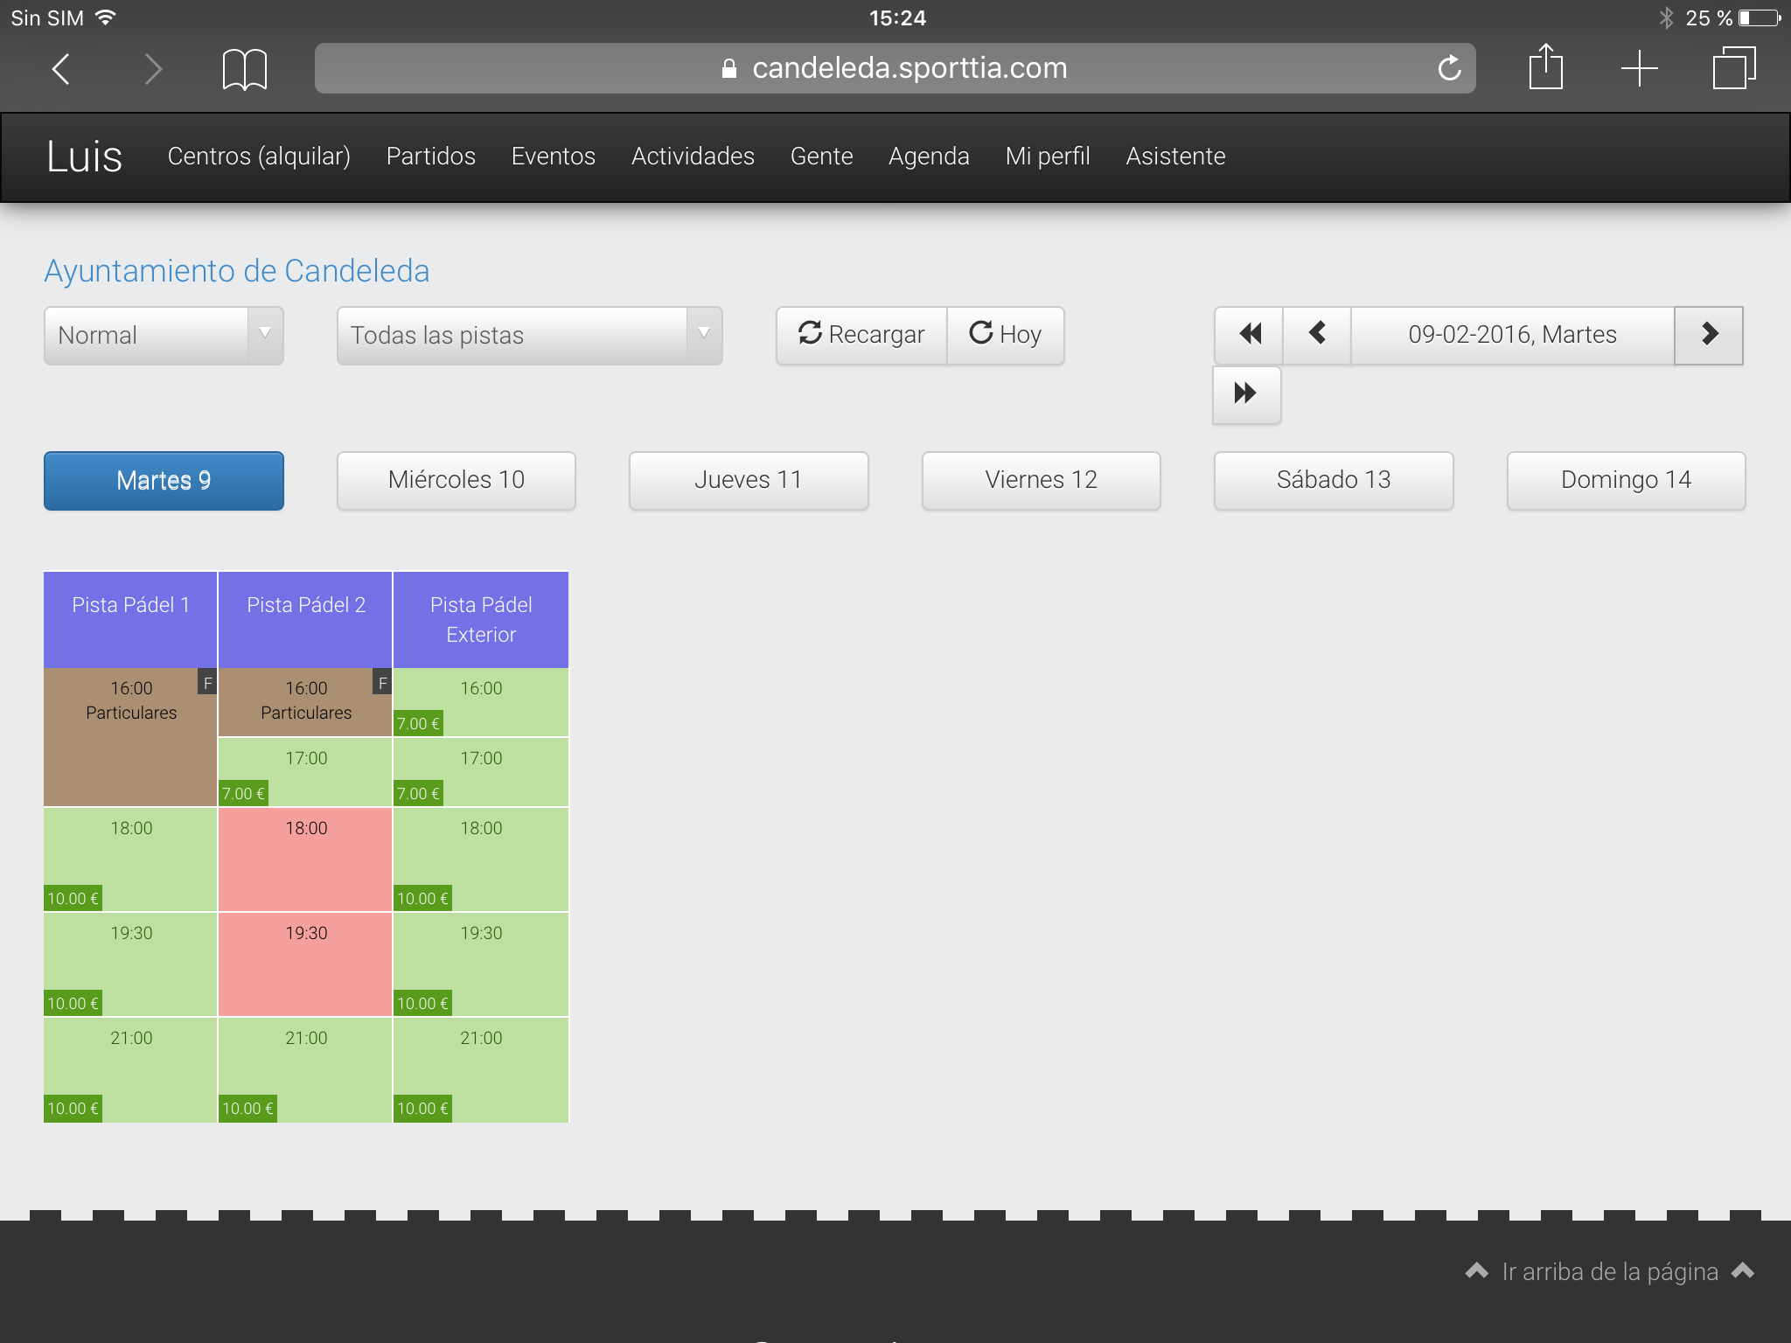The image size is (1791, 1343).
Task: Reload page using address bar refresh icon
Action: (1448, 68)
